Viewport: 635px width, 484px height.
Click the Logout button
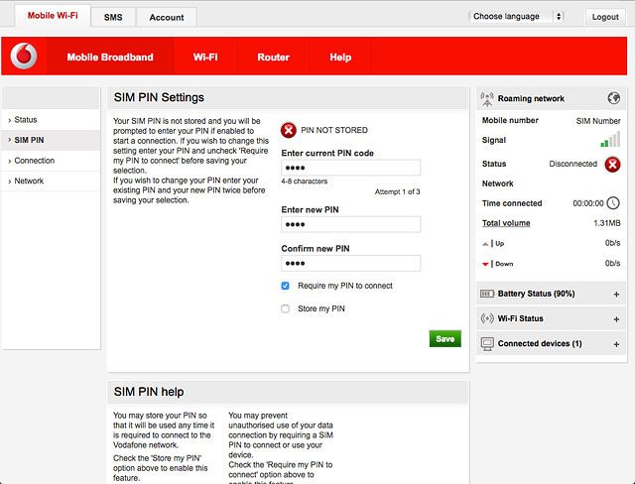tap(604, 17)
